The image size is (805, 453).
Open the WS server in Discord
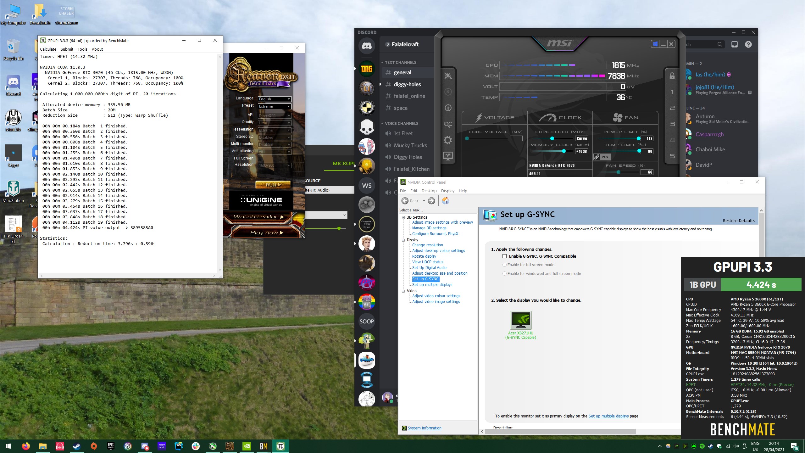tap(367, 186)
